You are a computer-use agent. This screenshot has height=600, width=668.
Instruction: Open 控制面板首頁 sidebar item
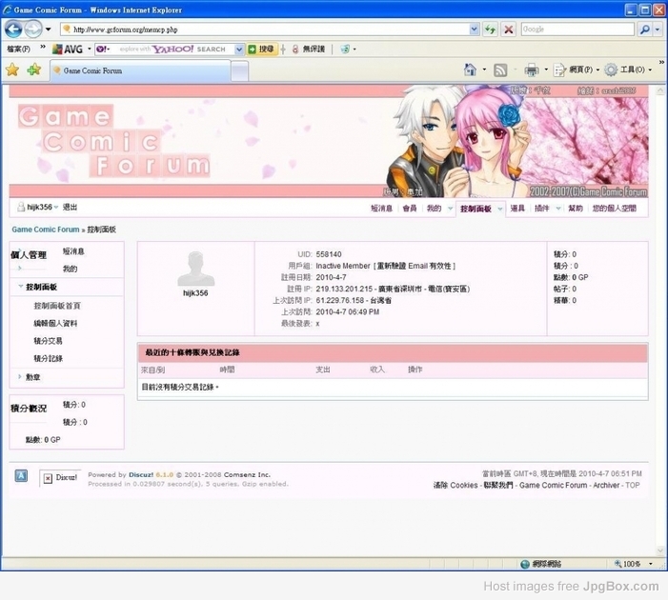point(57,306)
